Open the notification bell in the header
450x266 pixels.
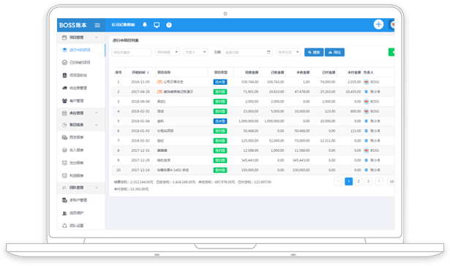click(145, 25)
